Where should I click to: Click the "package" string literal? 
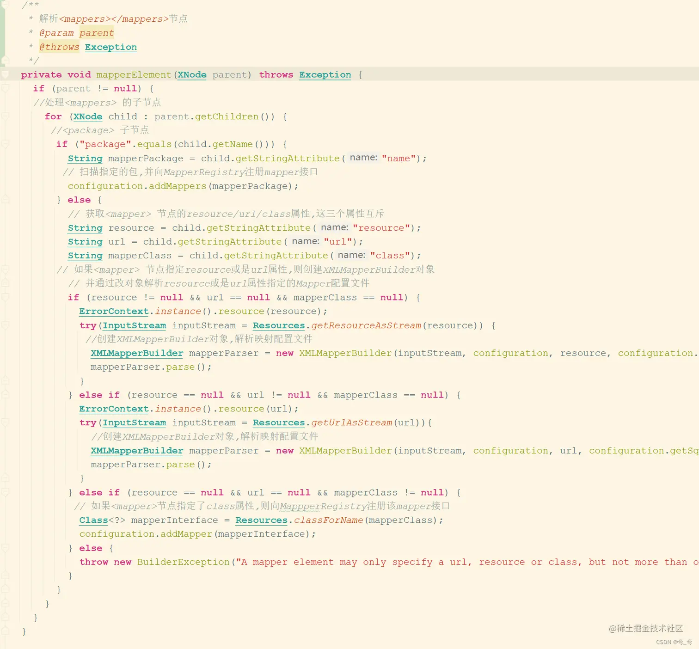coord(105,144)
